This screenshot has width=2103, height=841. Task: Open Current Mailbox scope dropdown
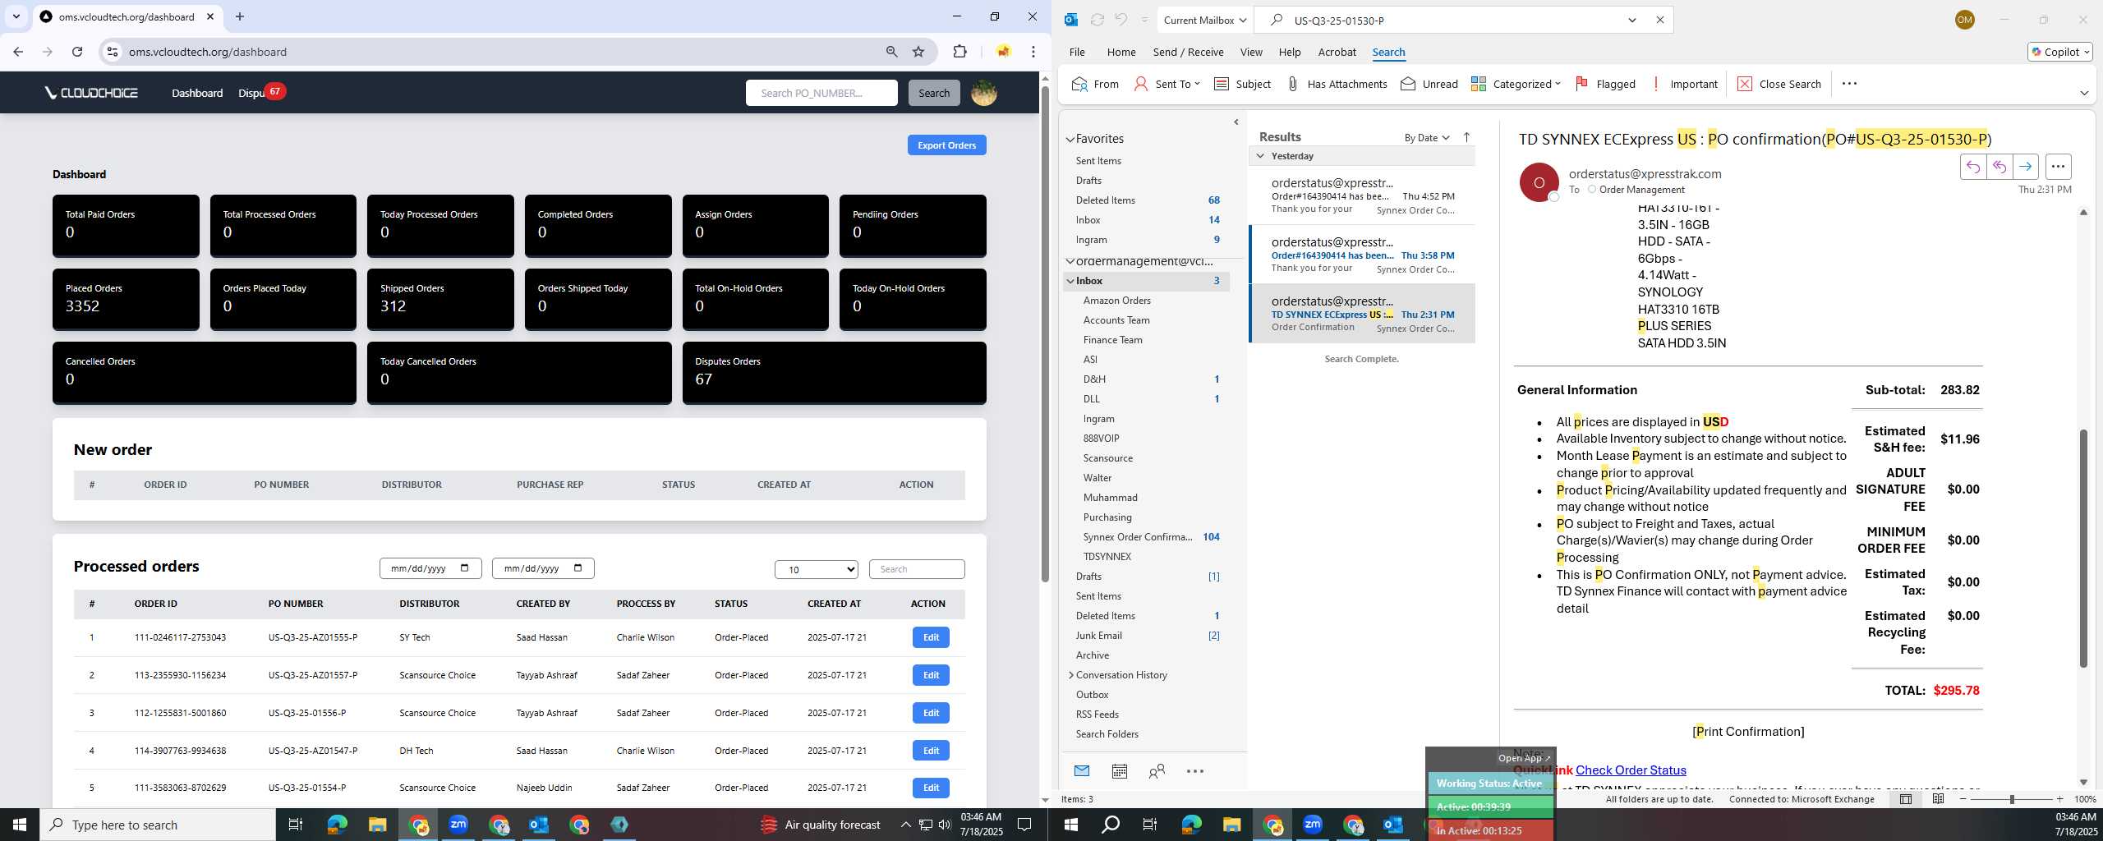click(x=1205, y=20)
